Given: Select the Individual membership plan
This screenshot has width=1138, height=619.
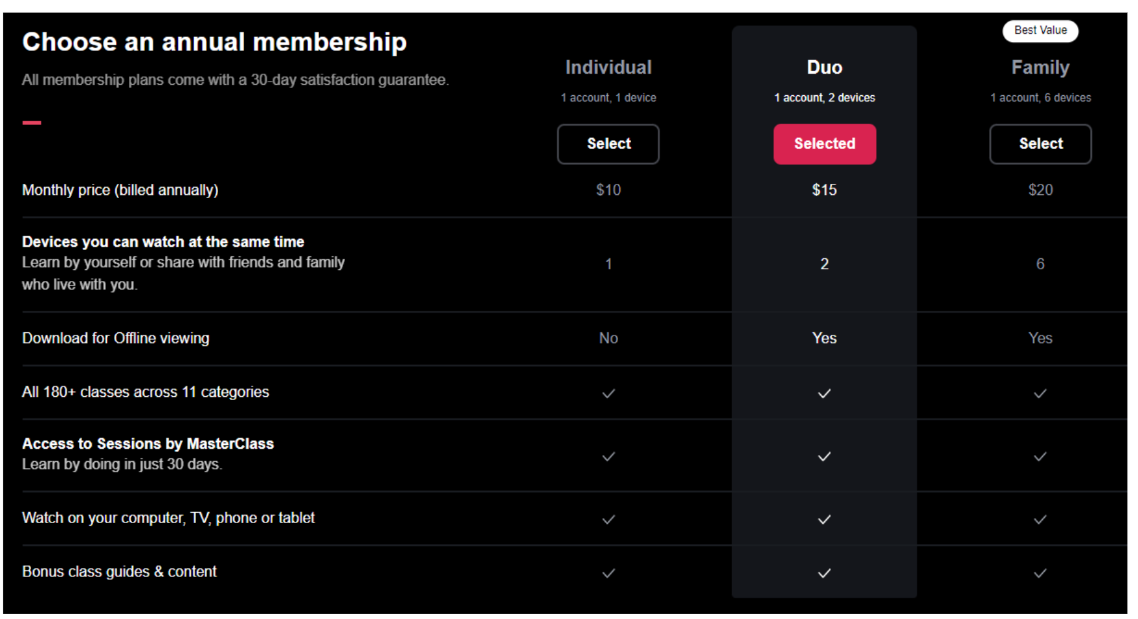Looking at the screenshot, I should coord(608,144).
